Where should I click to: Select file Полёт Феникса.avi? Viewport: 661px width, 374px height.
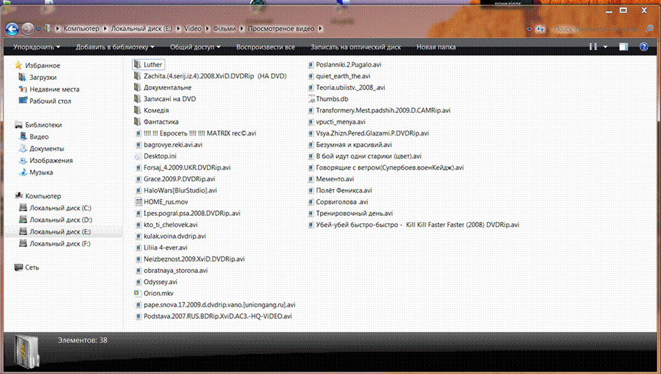coord(344,190)
